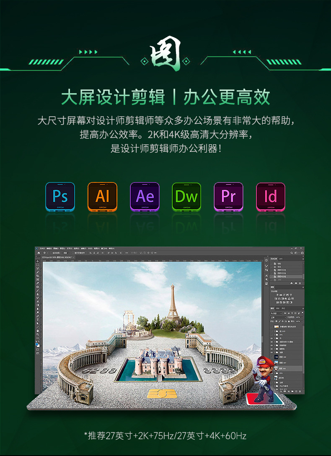Image resolution: width=331 pixels, height=456 pixels.
Task: Select the 图层 647 layer thumbnail
Action: coord(276,362)
